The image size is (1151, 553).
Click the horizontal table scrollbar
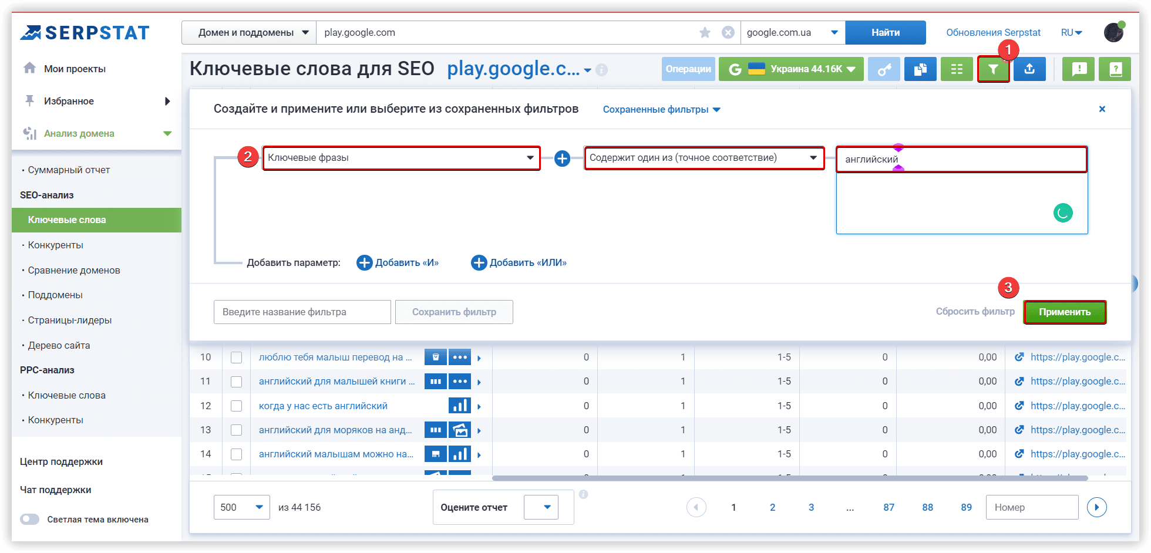click(790, 478)
